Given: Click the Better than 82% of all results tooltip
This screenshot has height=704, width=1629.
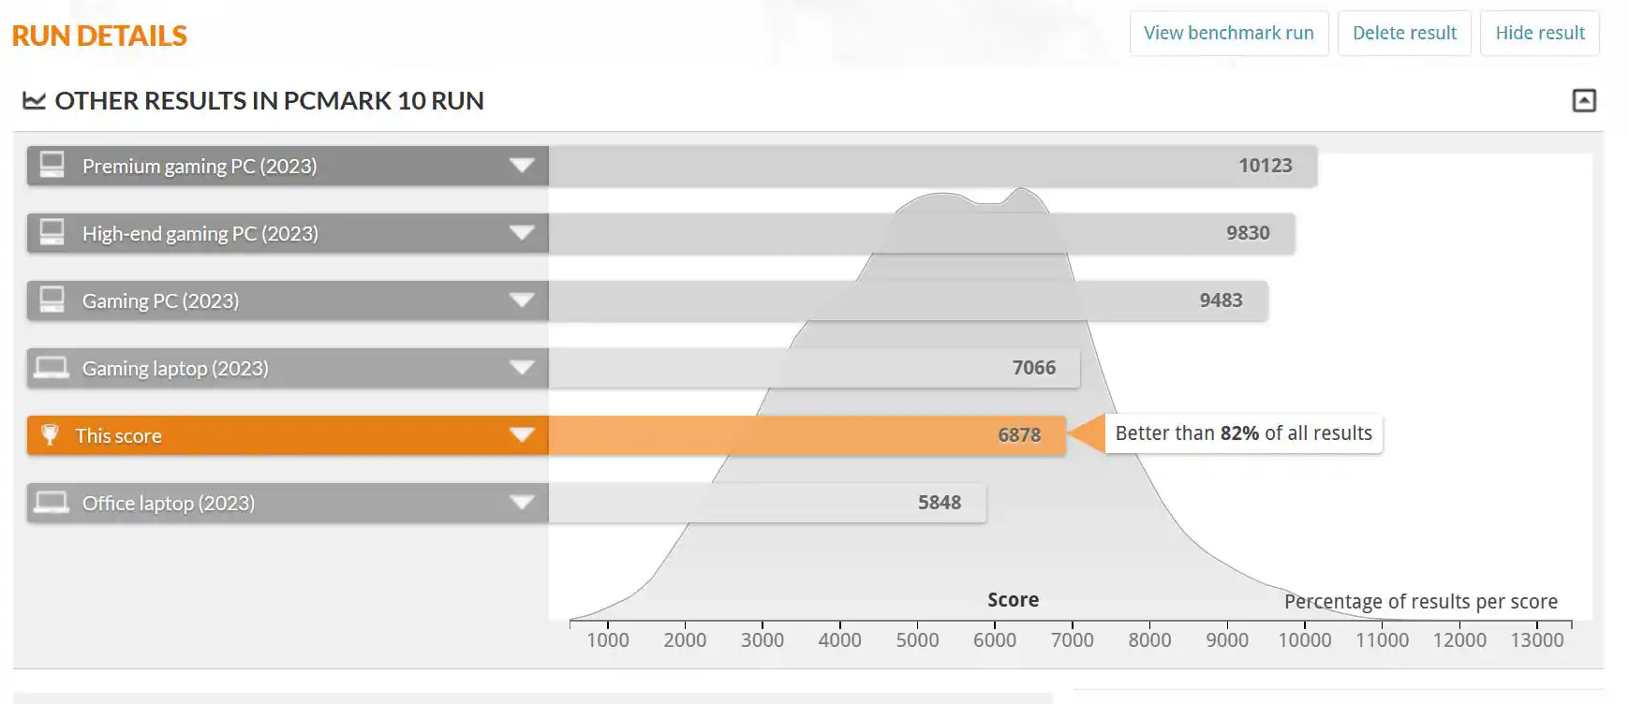Looking at the screenshot, I should [1243, 433].
